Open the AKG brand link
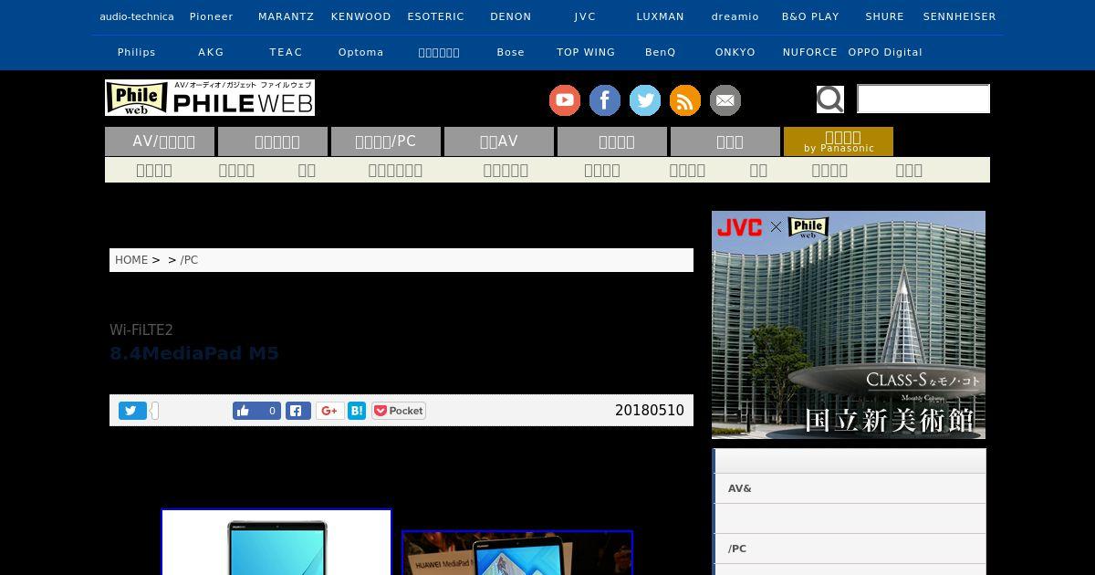This screenshot has width=1095, height=575. pyautogui.click(x=212, y=52)
